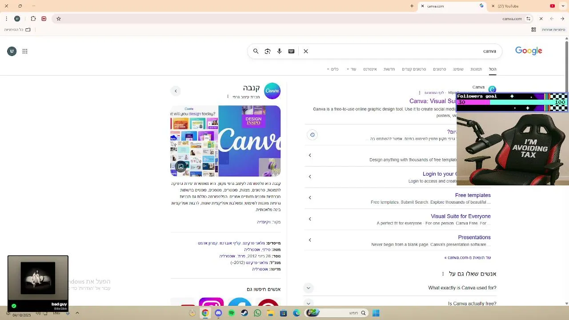Select the הכל results tab
The image size is (569, 320).
pos(493,69)
